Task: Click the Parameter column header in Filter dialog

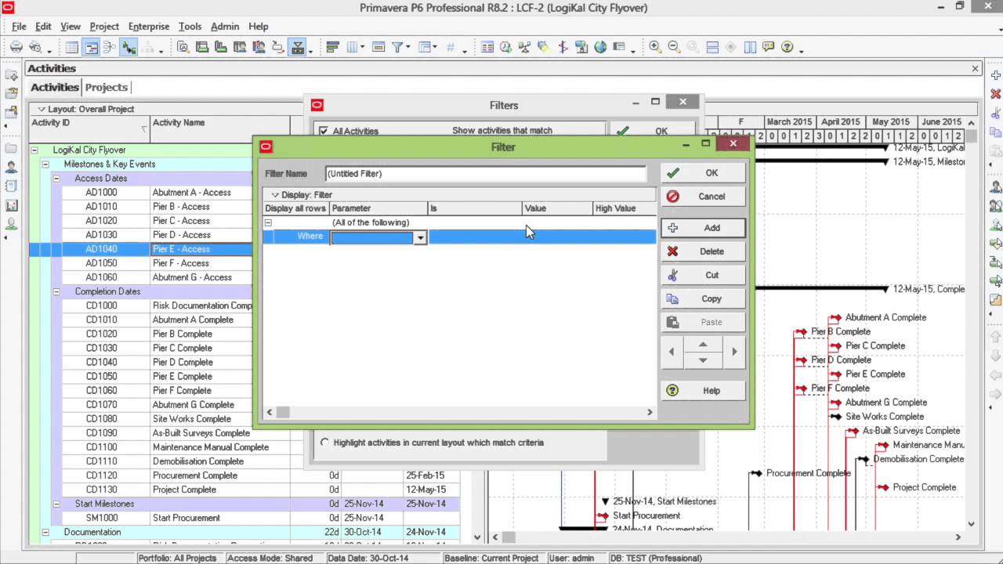Action: tap(378, 208)
